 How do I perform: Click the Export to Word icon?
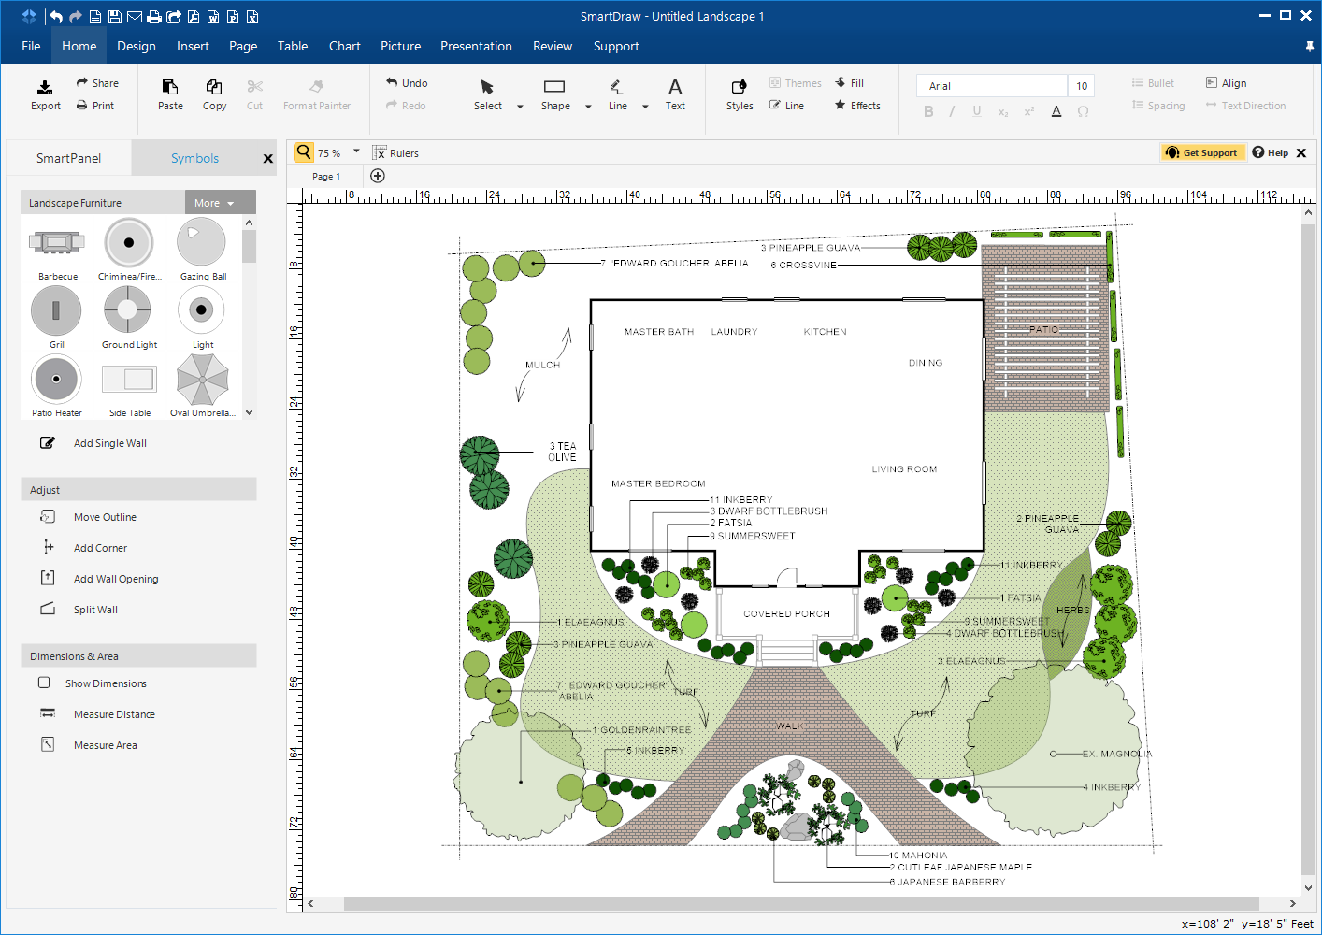(x=213, y=17)
